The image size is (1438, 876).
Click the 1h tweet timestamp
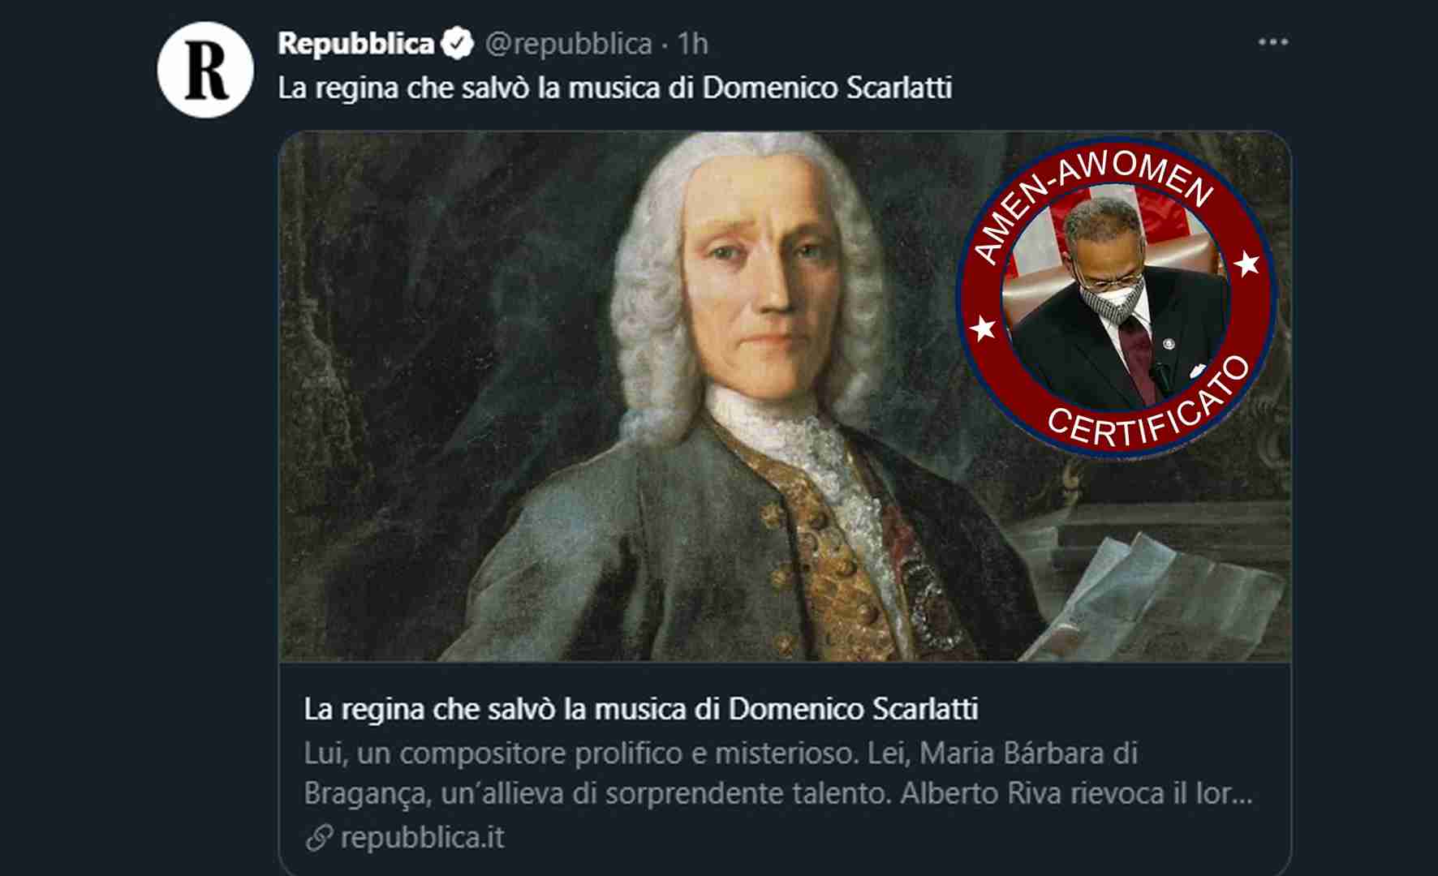[x=692, y=44]
